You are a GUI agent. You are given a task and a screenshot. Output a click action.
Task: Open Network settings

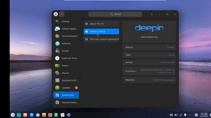pos(66,43)
